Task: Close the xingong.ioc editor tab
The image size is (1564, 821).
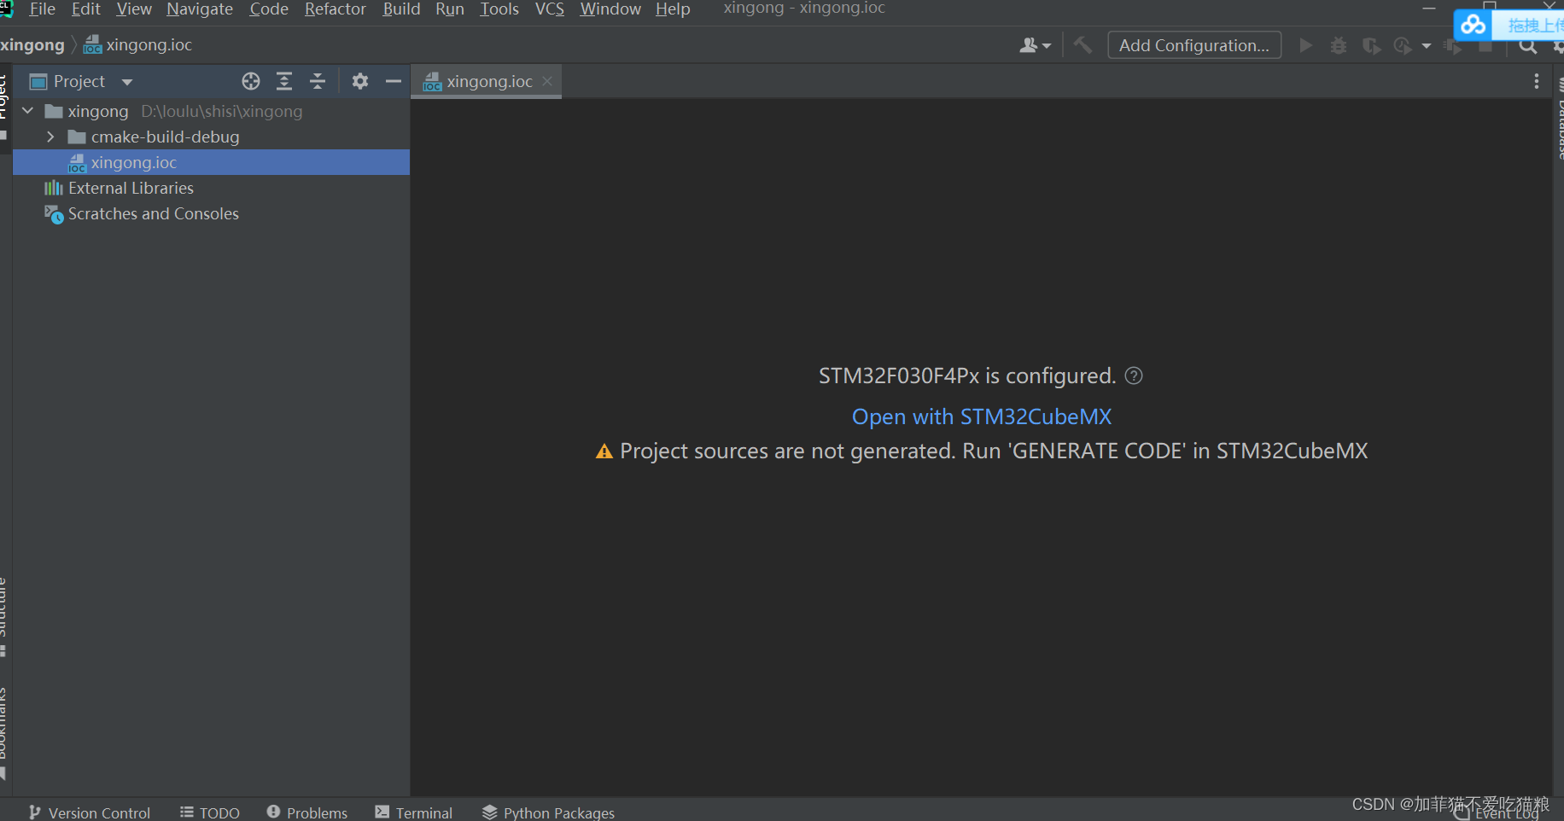Action: [x=547, y=81]
